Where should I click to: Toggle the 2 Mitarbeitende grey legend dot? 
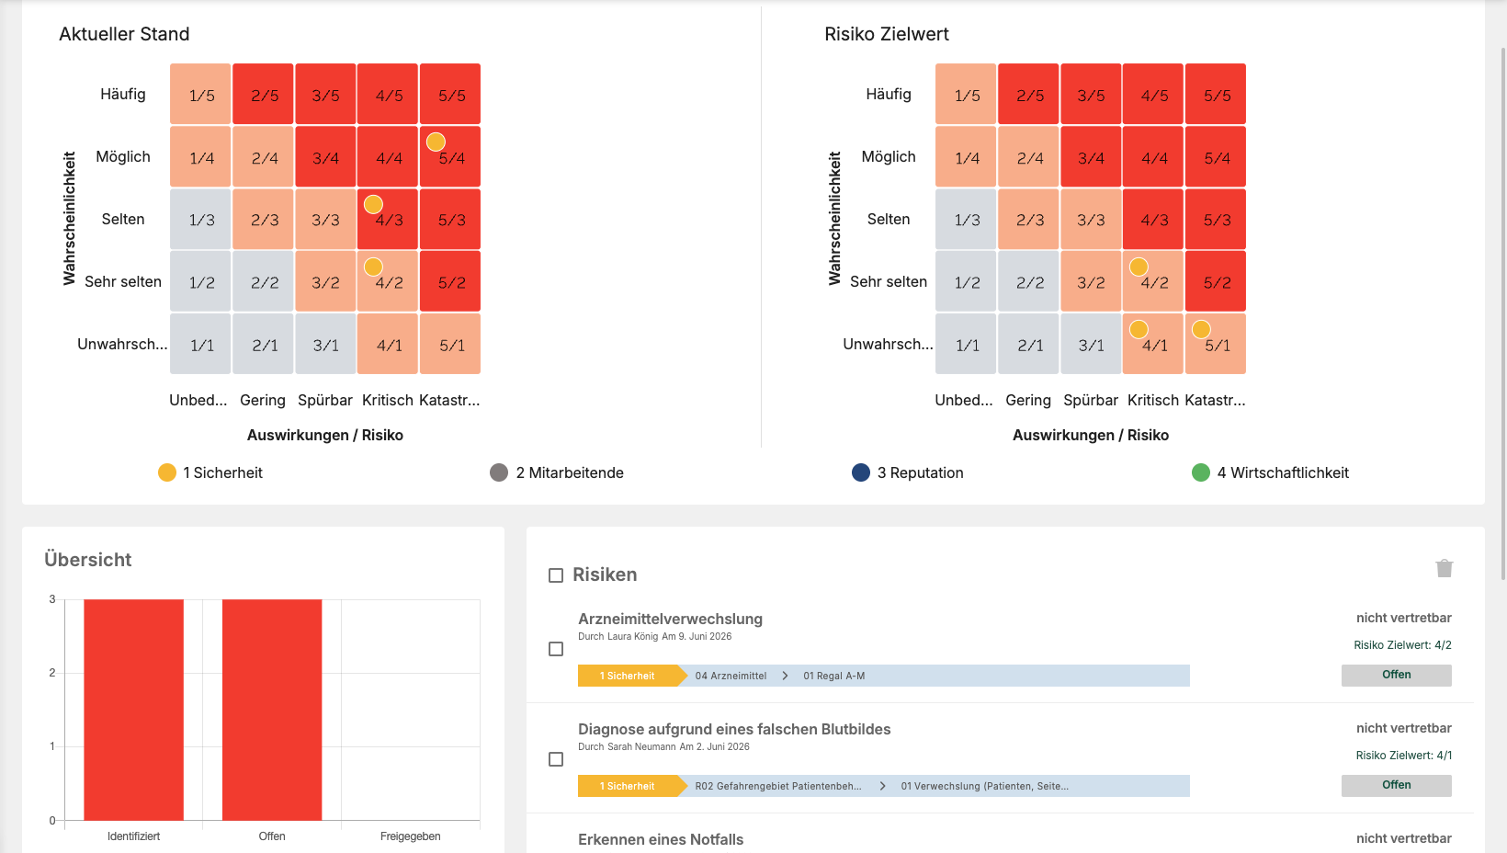499,472
